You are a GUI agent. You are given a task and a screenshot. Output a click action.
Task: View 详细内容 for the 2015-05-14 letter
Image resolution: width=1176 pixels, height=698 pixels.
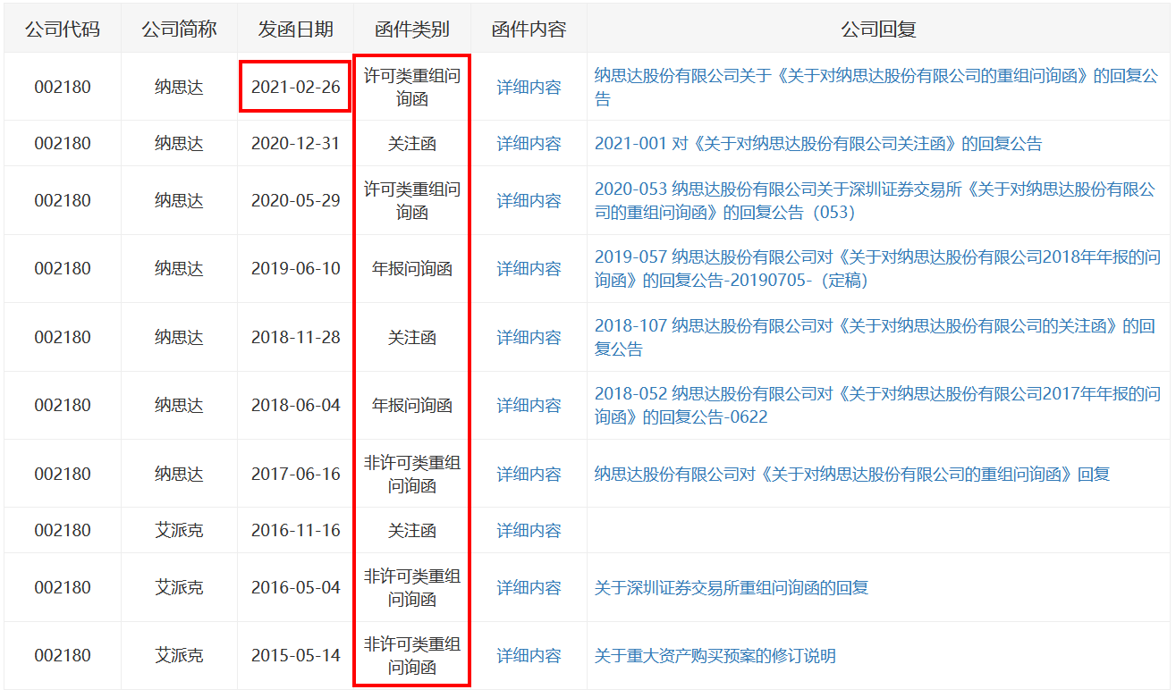click(529, 656)
